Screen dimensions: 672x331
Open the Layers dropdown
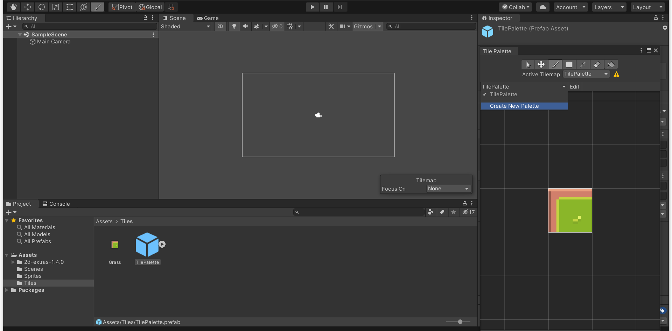click(609, 7)
